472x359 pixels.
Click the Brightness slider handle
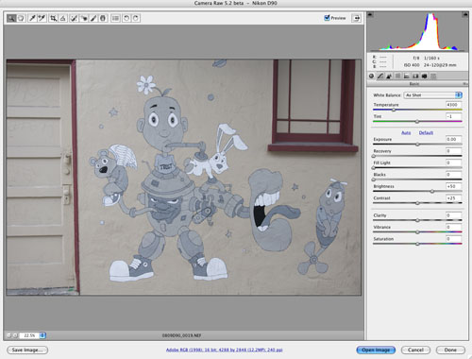432,191
